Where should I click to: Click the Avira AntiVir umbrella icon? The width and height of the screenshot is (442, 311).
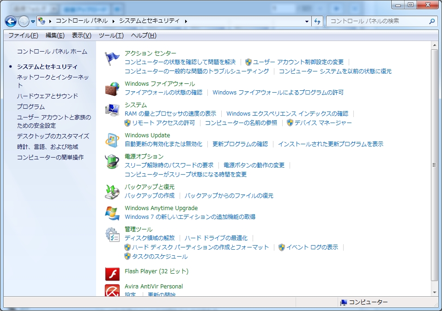click(112, 290)
